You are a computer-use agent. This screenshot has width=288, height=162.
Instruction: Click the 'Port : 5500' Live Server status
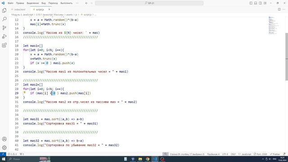pyautogui.click(x=261, y=154)
